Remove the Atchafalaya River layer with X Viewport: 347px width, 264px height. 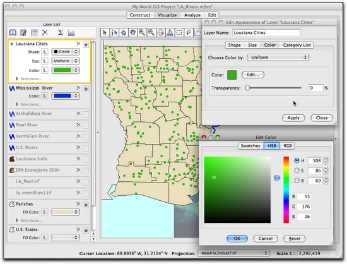tap(78, 114)
